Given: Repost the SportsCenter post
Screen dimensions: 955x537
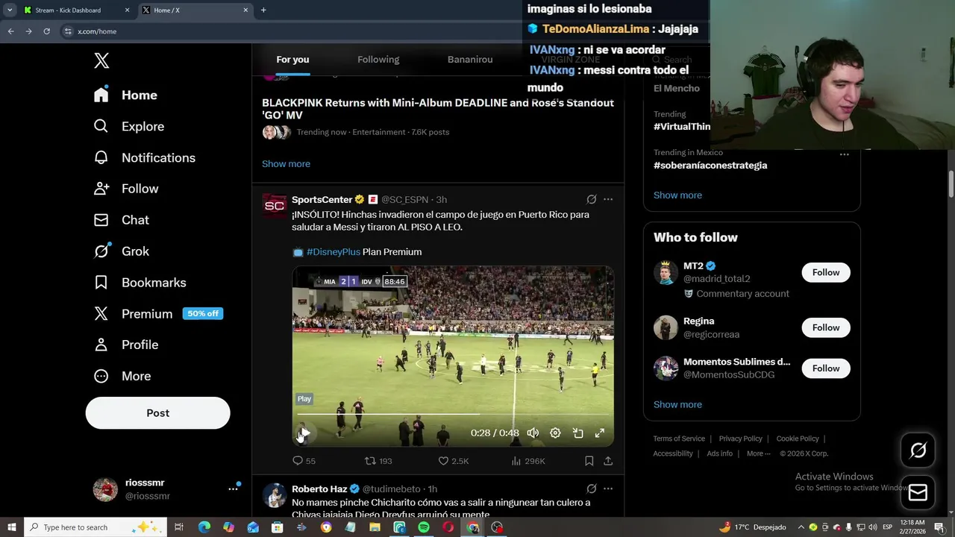Looking at the screenshot, I should [378, 461].
